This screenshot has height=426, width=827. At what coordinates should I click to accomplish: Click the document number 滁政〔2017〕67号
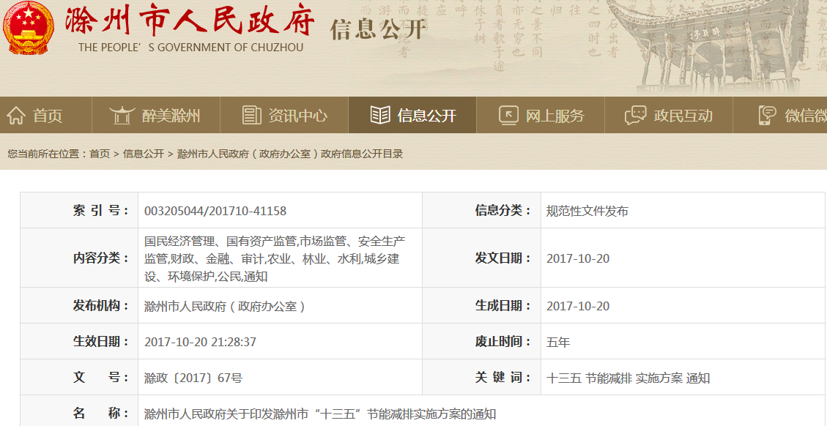click(193, 378)
